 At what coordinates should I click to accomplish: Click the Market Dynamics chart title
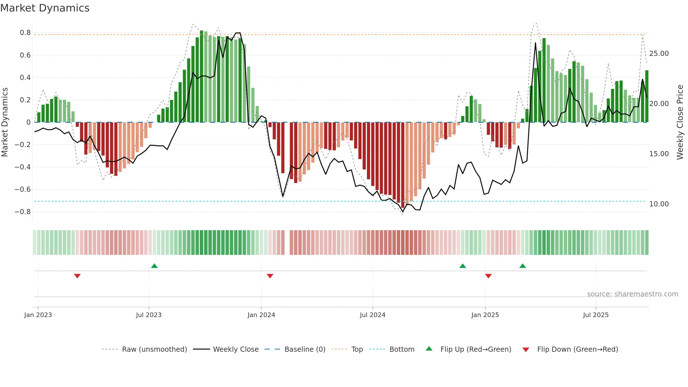[x=45, y=8]
